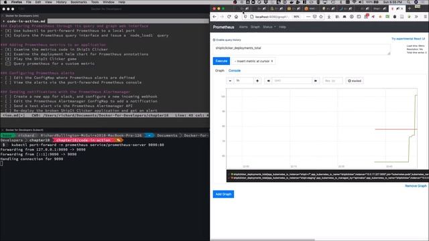Viewport: 429px width, 241px height.
Task: Open new Firefox tab plus button
Action: pyautogui.click(x=410, y=9)
